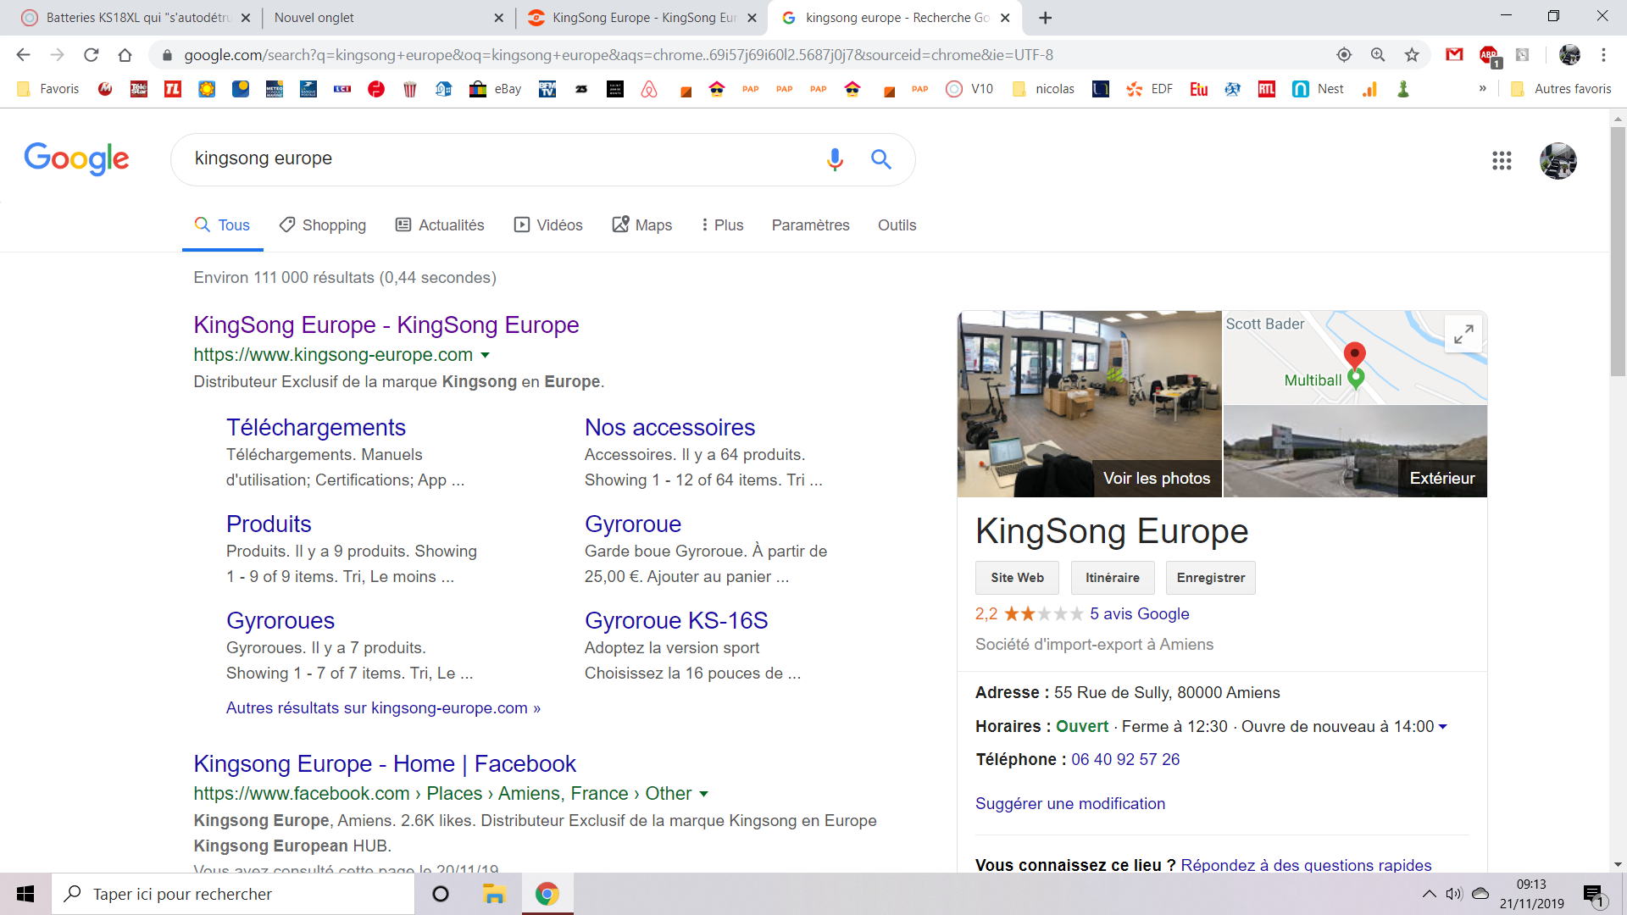Open the nicolas bookmarks folder
The height and width of the screenshot is (915, 1627).
1043,89
